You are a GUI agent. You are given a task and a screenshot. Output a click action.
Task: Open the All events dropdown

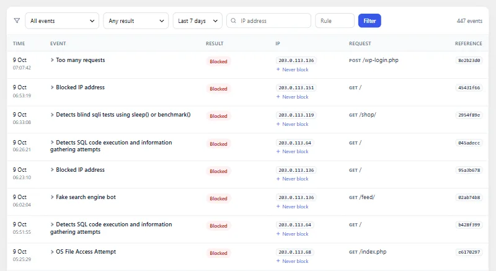[x=62, y=21]
